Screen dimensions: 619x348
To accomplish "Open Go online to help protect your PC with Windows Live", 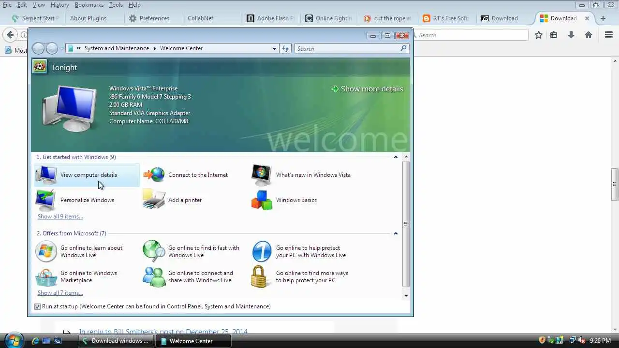I will tap(299, 251).
